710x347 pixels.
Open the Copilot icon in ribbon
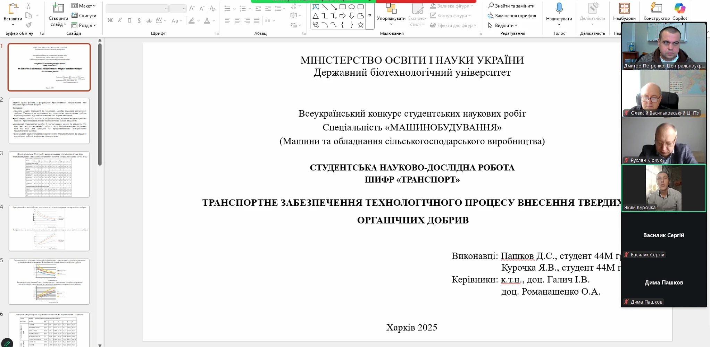[679, 9]
